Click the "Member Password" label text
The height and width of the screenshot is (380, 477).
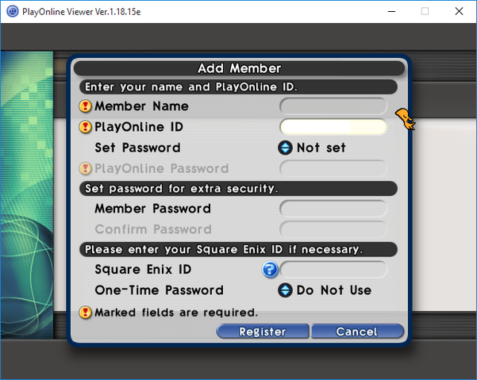[x=152, y=209]
